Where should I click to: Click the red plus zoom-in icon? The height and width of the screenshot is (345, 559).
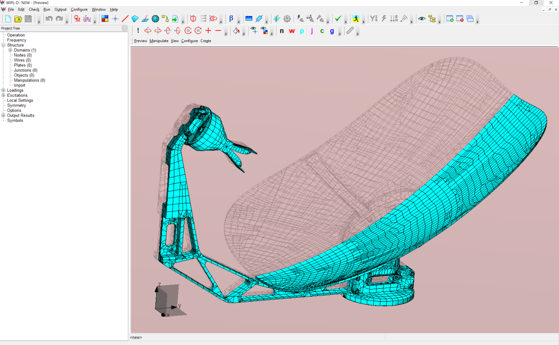(208, 31)
